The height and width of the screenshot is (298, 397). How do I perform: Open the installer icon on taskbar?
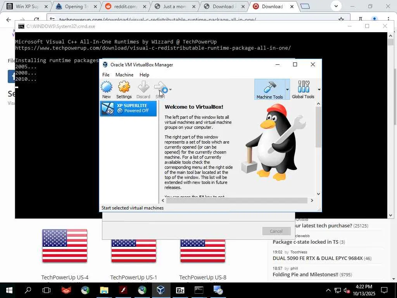[218, 290]
